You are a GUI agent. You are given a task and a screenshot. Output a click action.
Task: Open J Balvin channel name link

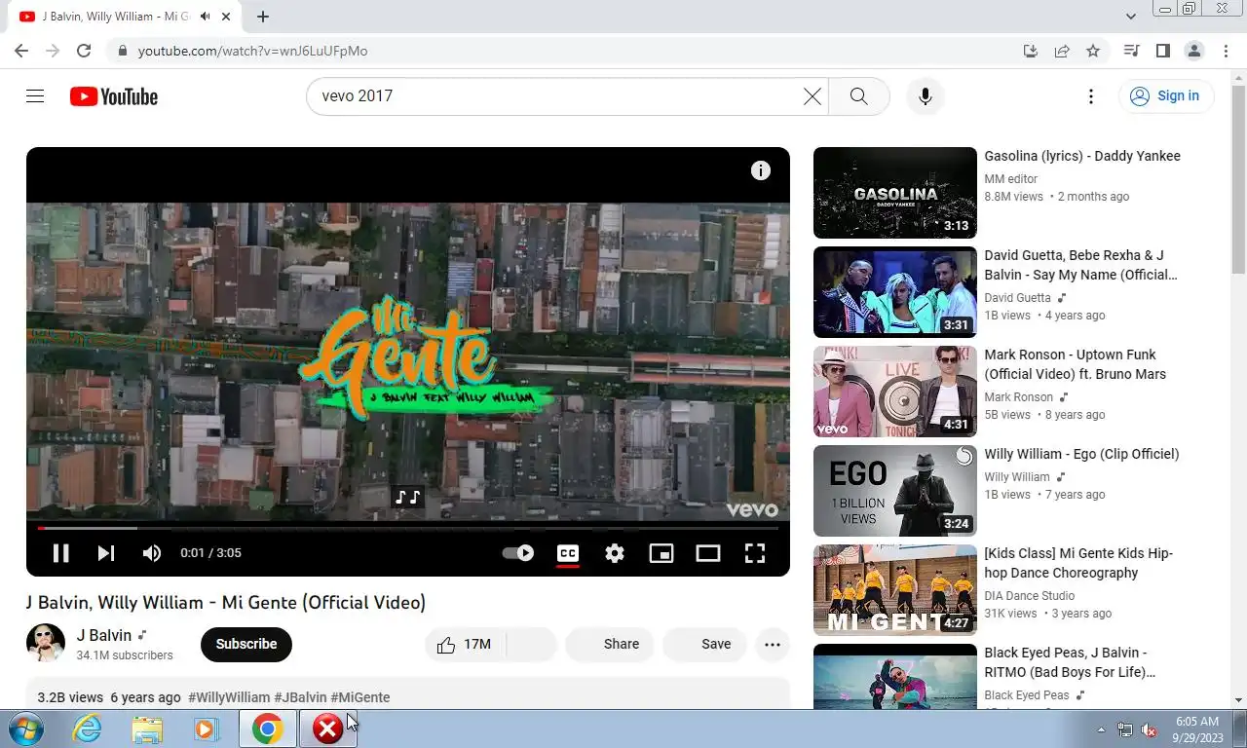(x=103, y=635)
